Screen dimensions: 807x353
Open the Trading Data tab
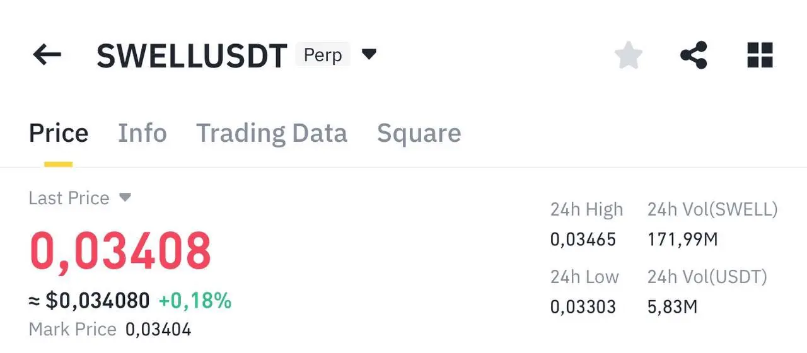coord(272,134)
